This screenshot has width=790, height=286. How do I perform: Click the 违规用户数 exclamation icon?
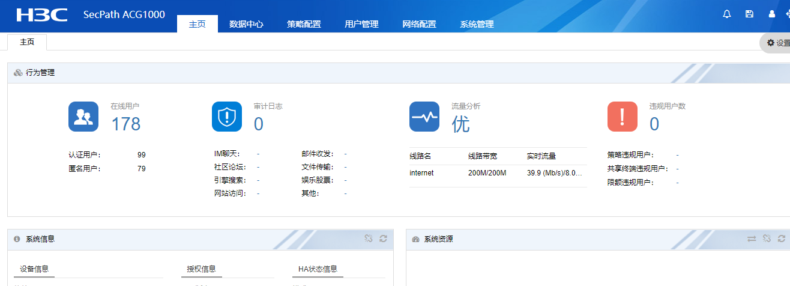(622, 117)
